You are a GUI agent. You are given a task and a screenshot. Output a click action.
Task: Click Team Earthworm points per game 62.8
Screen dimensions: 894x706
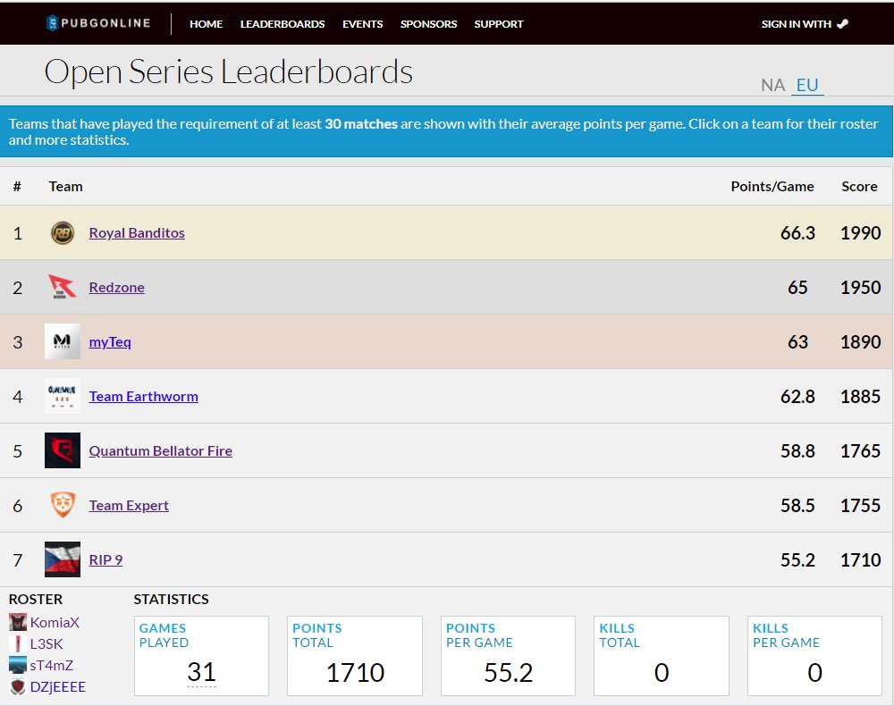pyautogui.click(x=797, y=397)
